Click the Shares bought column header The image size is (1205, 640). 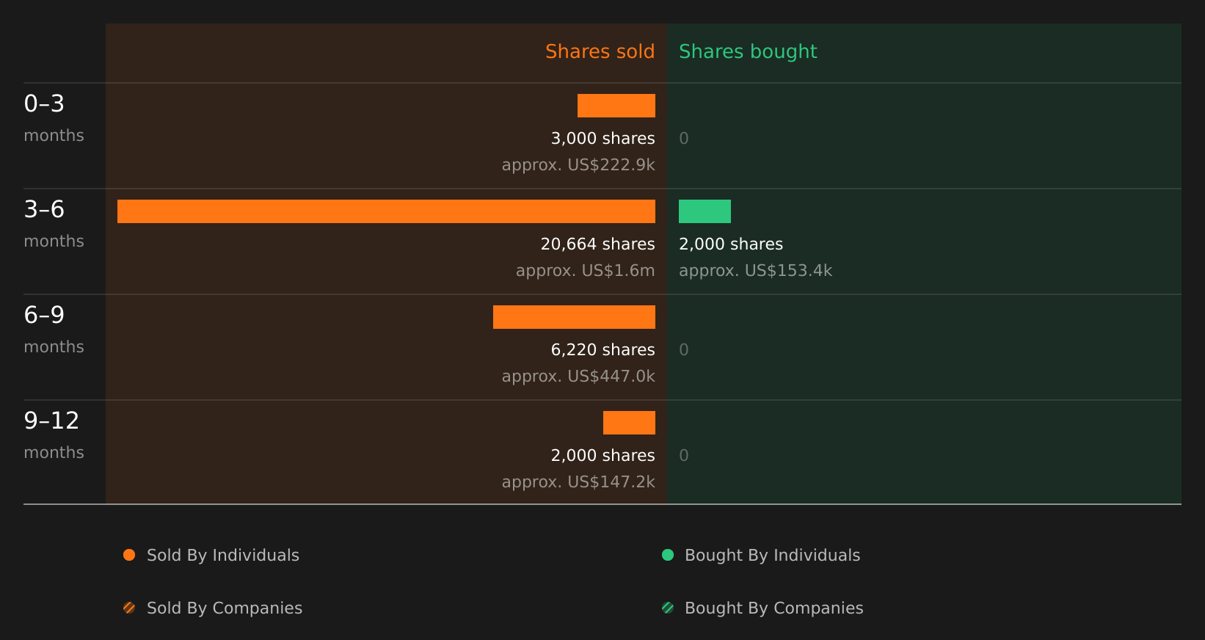pos(748,52)
